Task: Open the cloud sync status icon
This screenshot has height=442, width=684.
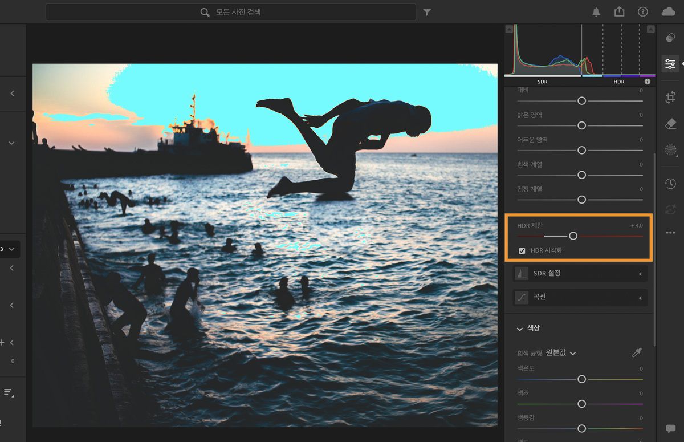Action: [x=668, y=12]
